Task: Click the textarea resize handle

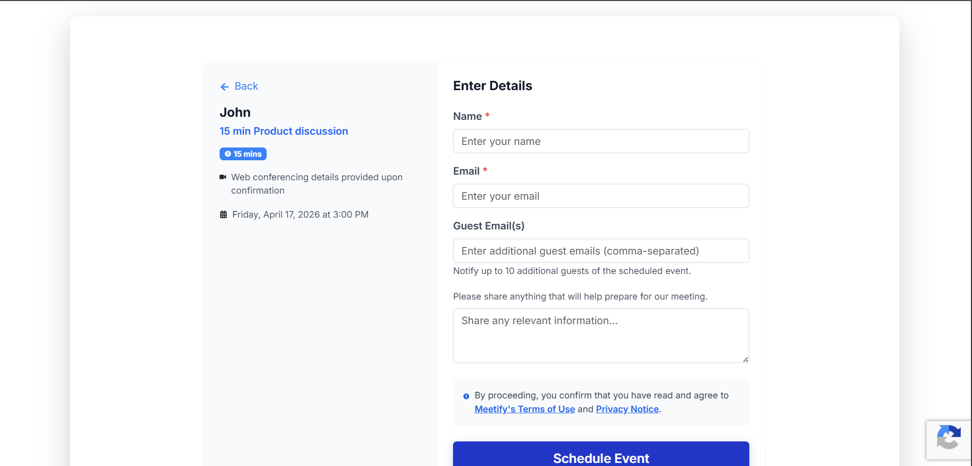Action: click(745, 360)
